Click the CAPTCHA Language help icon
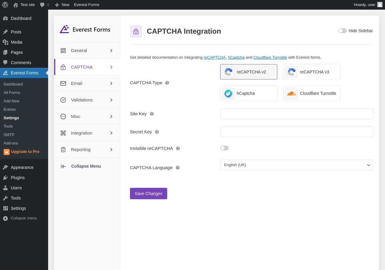385x270 pixels. (x=178, y=168)
